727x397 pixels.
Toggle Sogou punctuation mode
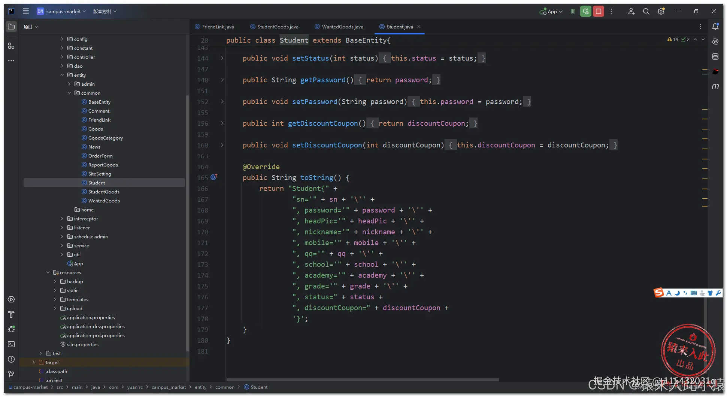[685, 293]
